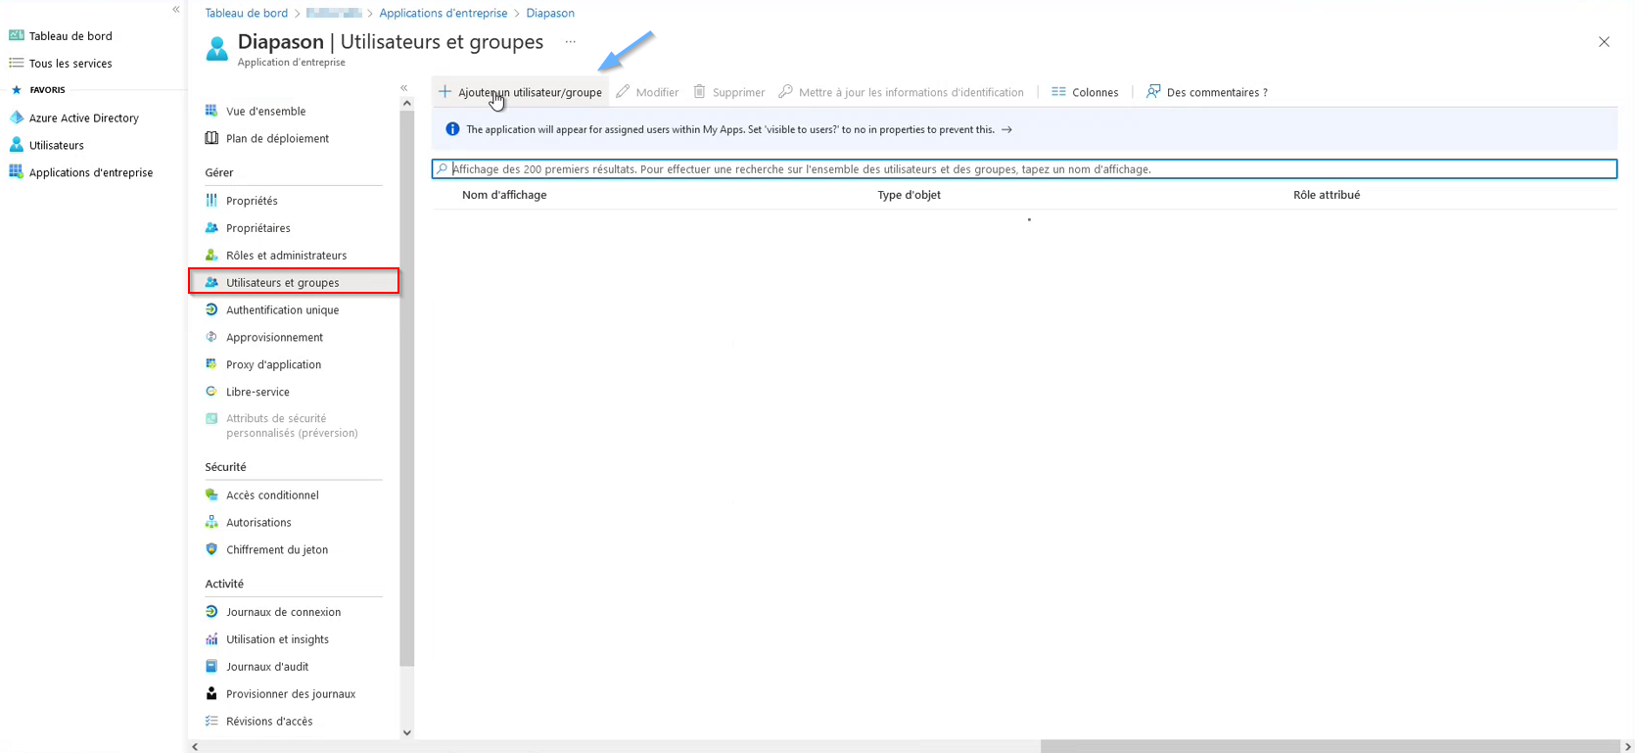Viewport: 1635px width, 753px height.
Task: Click the Colonnes toolbar icon
Action: [1058, 92]
